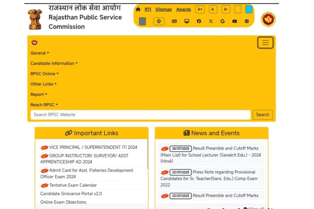Expand the Reach RPSC dropdown

[44, 105]
